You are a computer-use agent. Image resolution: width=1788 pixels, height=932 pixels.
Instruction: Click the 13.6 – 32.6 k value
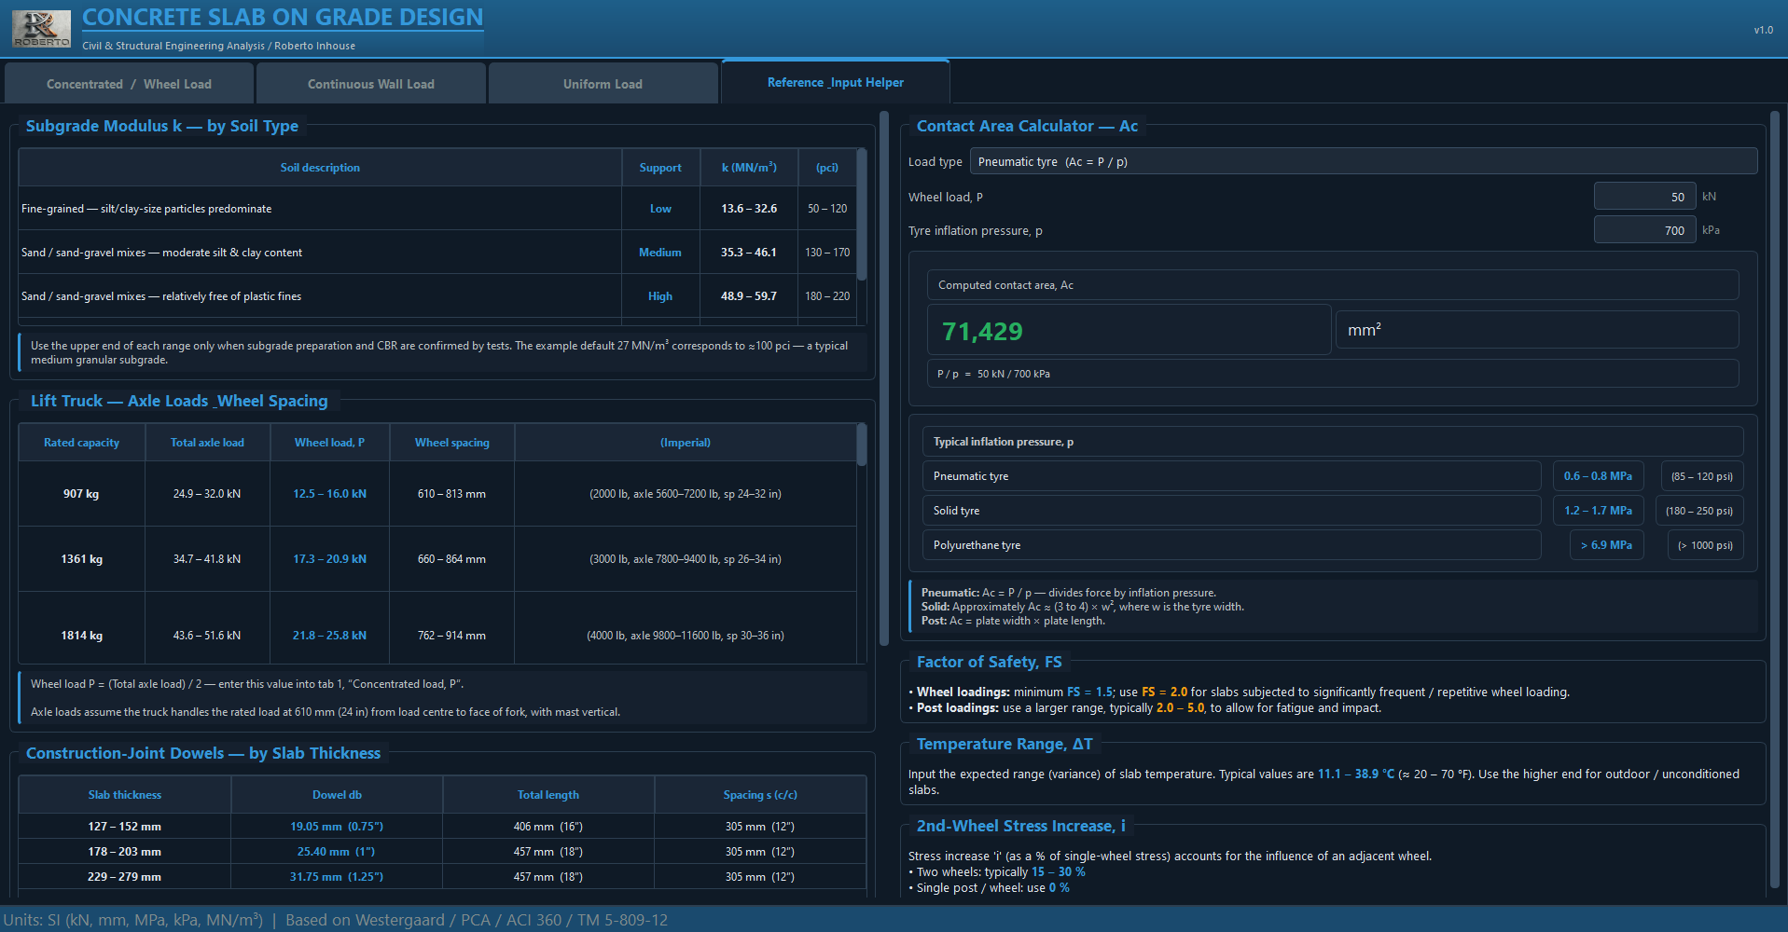pos(749,209)
